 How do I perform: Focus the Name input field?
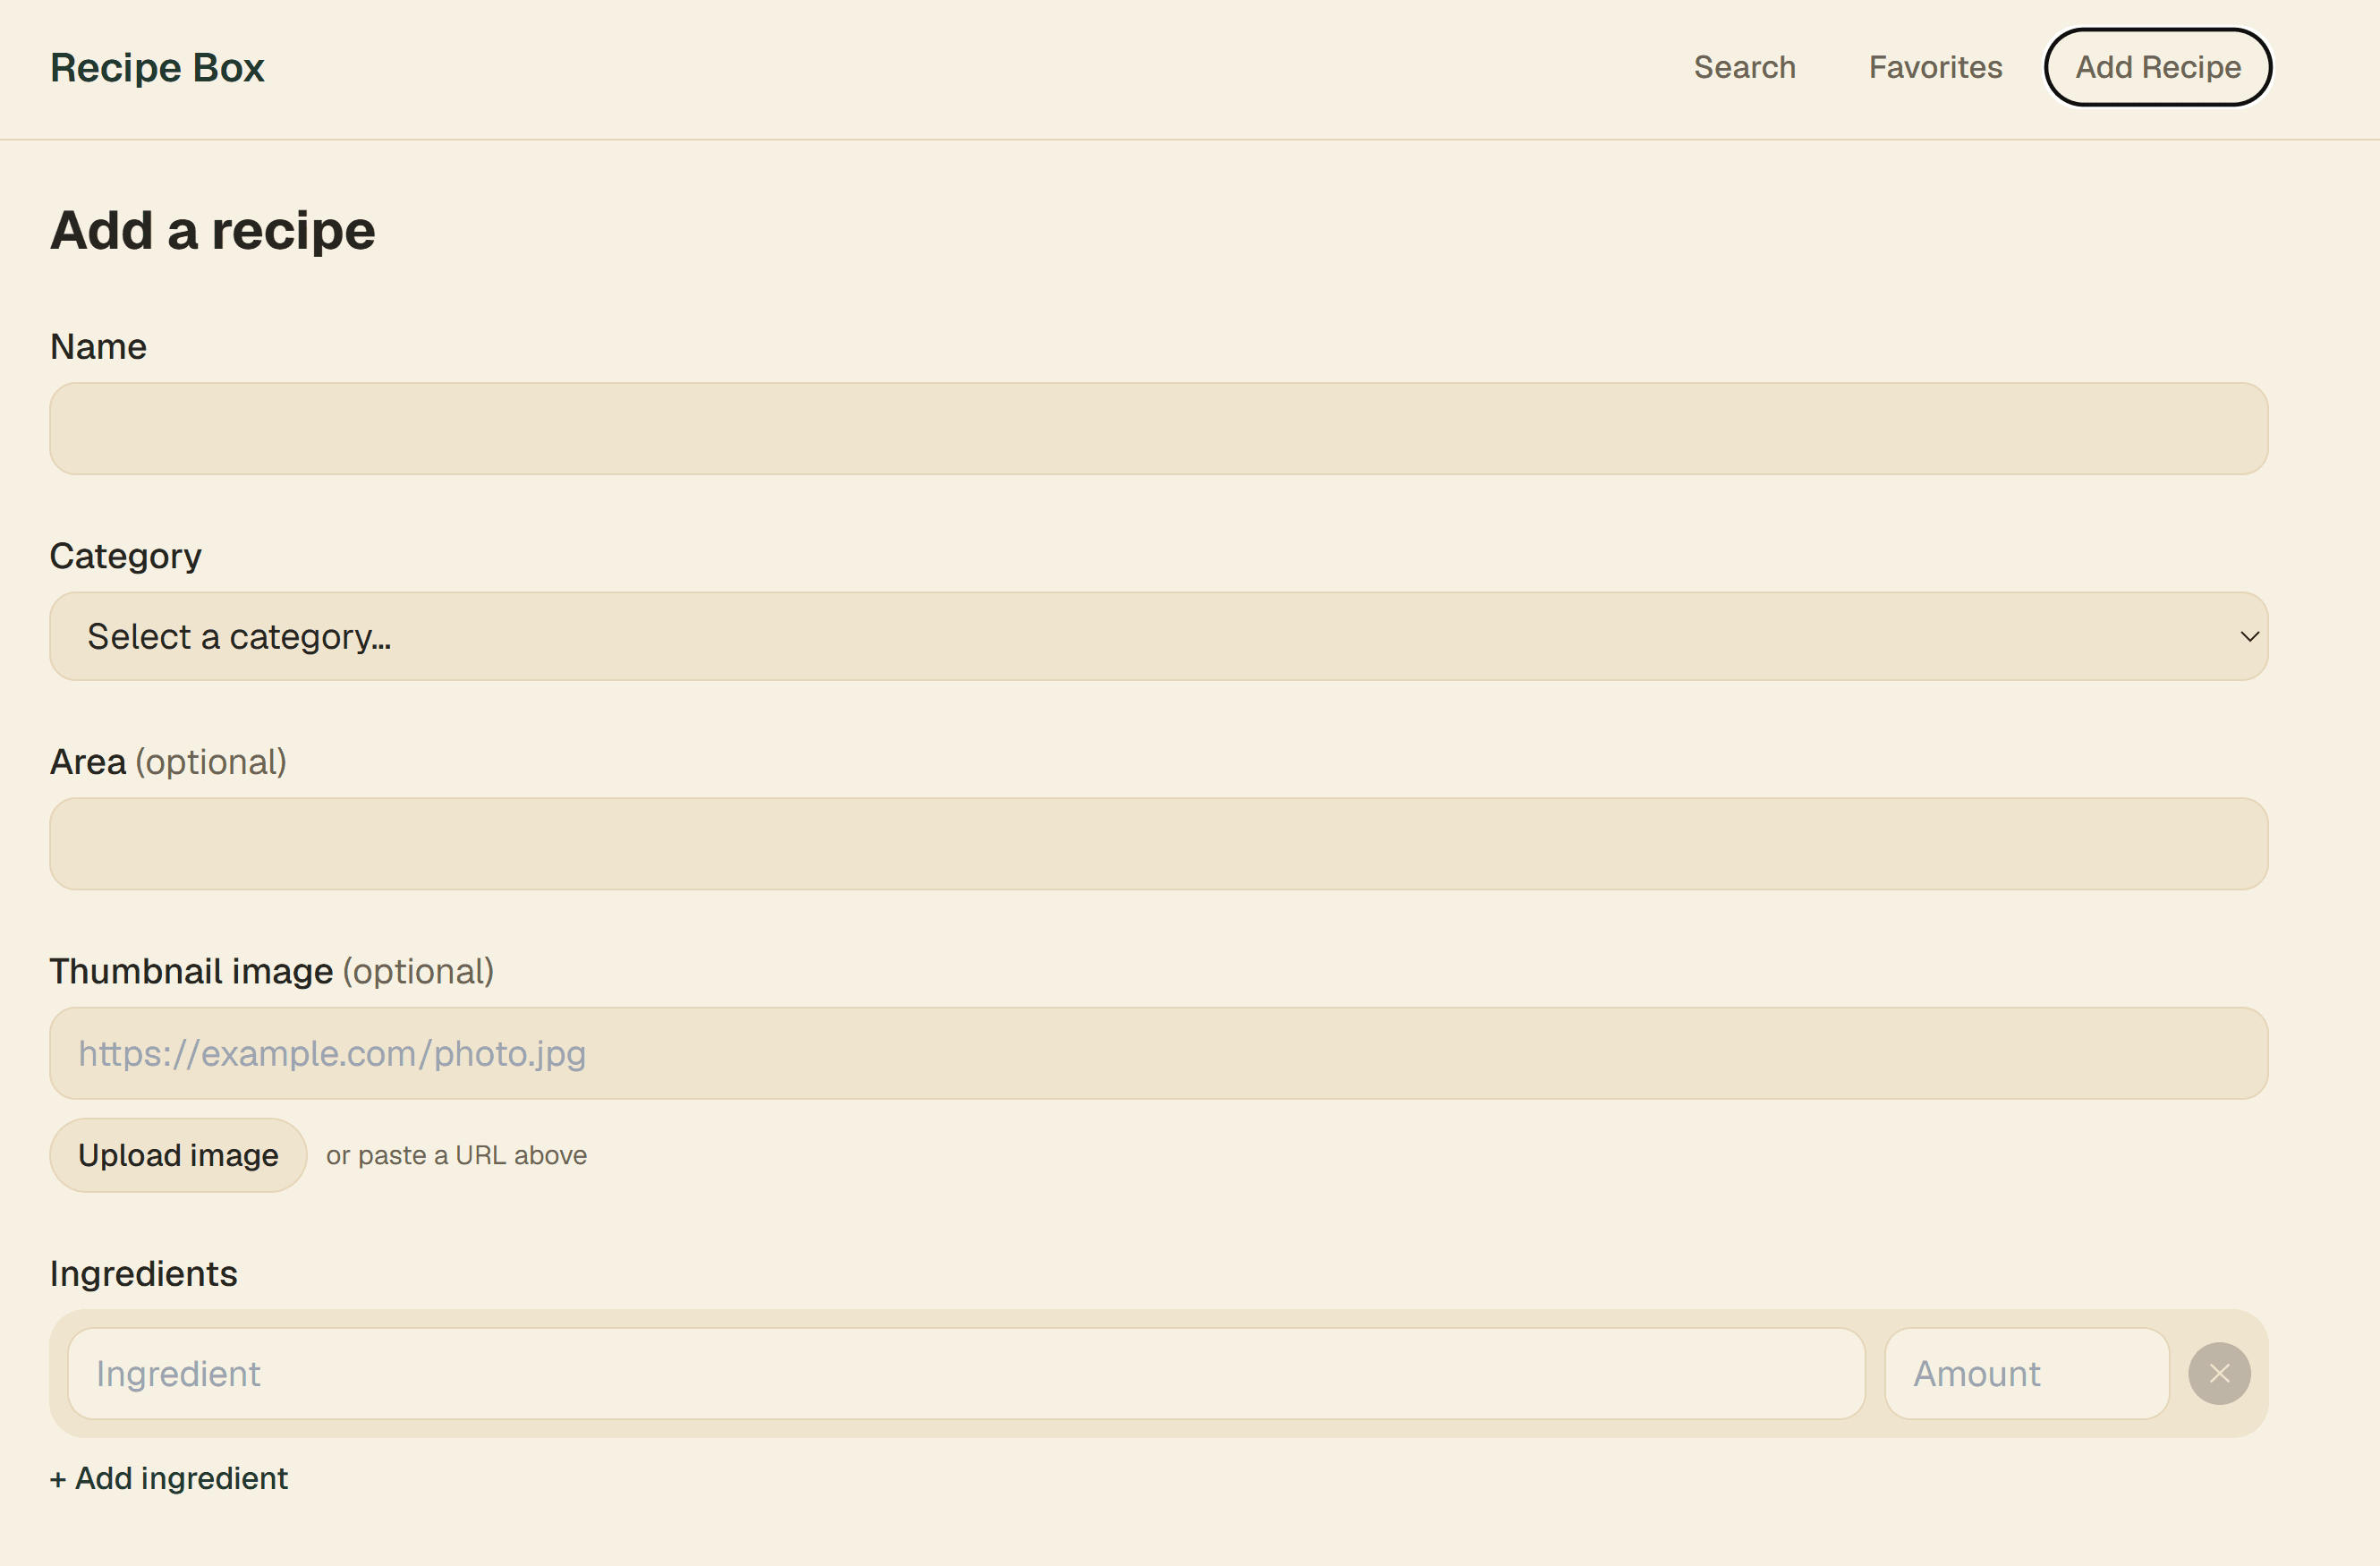pyautogui.click(x=1159, y=428)
